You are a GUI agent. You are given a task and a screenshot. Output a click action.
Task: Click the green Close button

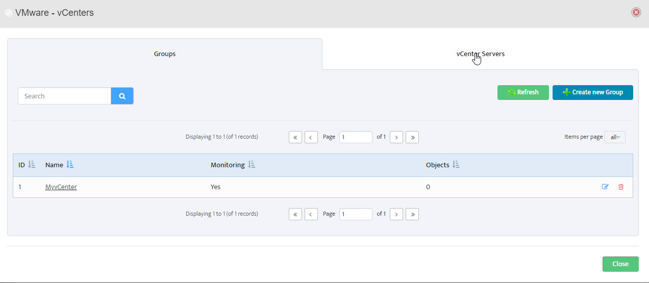(620, 264)
